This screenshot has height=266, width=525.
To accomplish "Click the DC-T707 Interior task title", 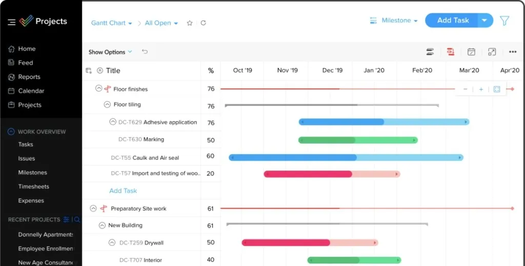I will (x=140, y=260).
